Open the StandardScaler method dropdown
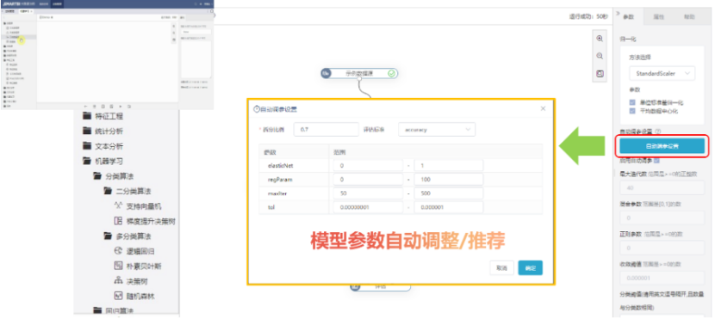This screenshot has height=319, width=715. tap(662, 73)
